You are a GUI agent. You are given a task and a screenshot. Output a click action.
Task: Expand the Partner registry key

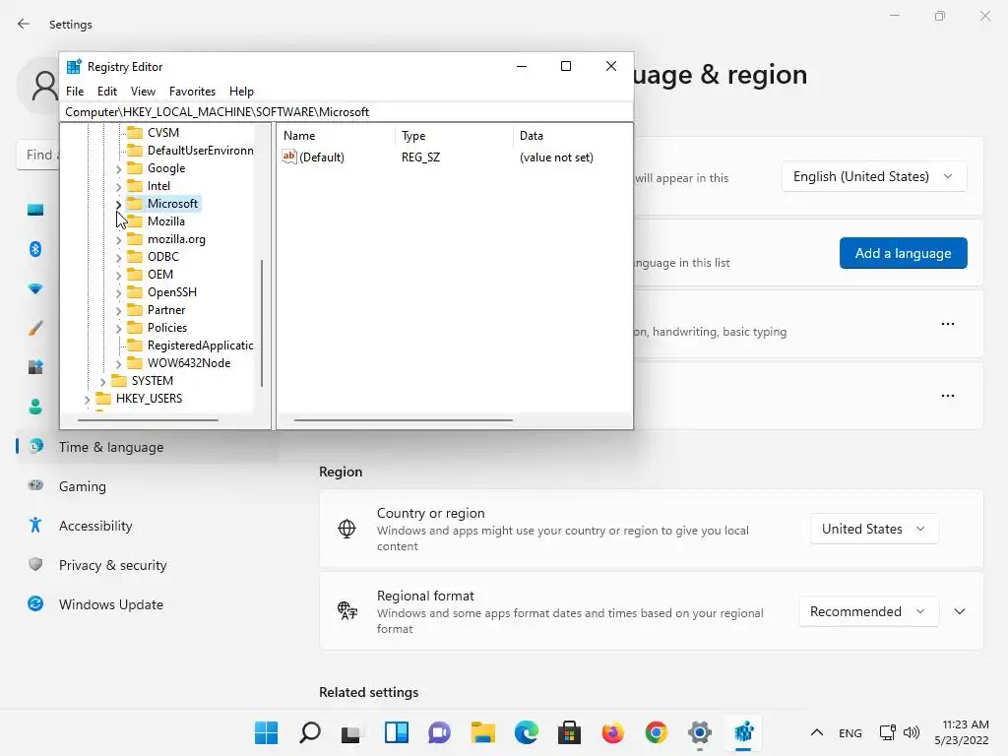point(118,310)
